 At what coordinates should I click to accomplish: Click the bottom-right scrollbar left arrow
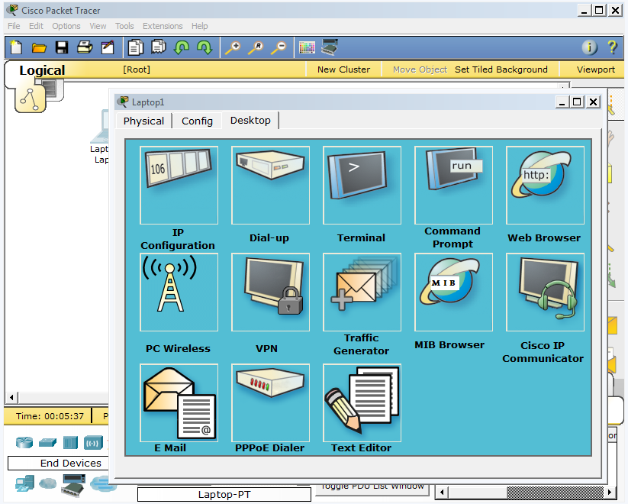pos(441,492)
